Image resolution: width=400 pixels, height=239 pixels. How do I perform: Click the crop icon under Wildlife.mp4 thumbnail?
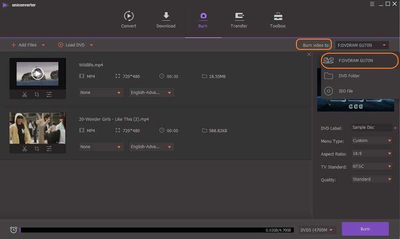click(37, 95)
